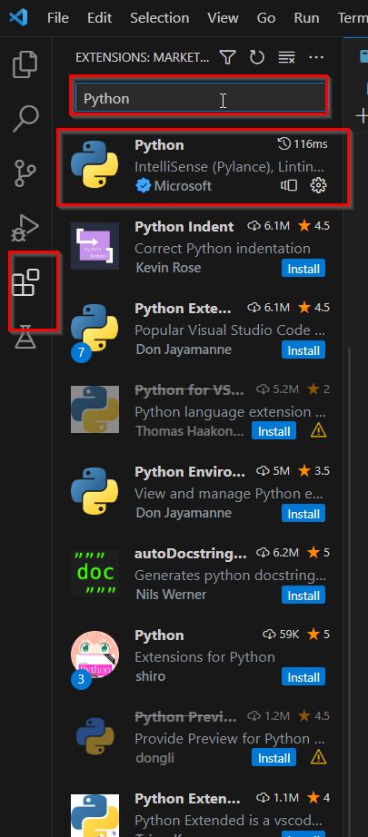Click the 59K download count on shiro's Python
The height and width of the screenshot is (837, 368).
click(282, 635)
